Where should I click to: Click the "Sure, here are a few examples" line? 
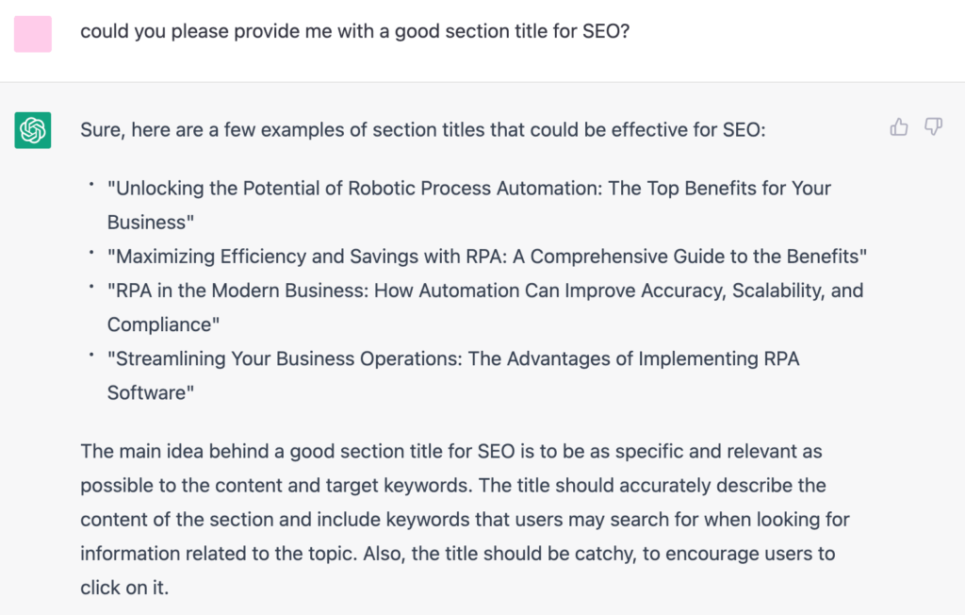(423, 130)
